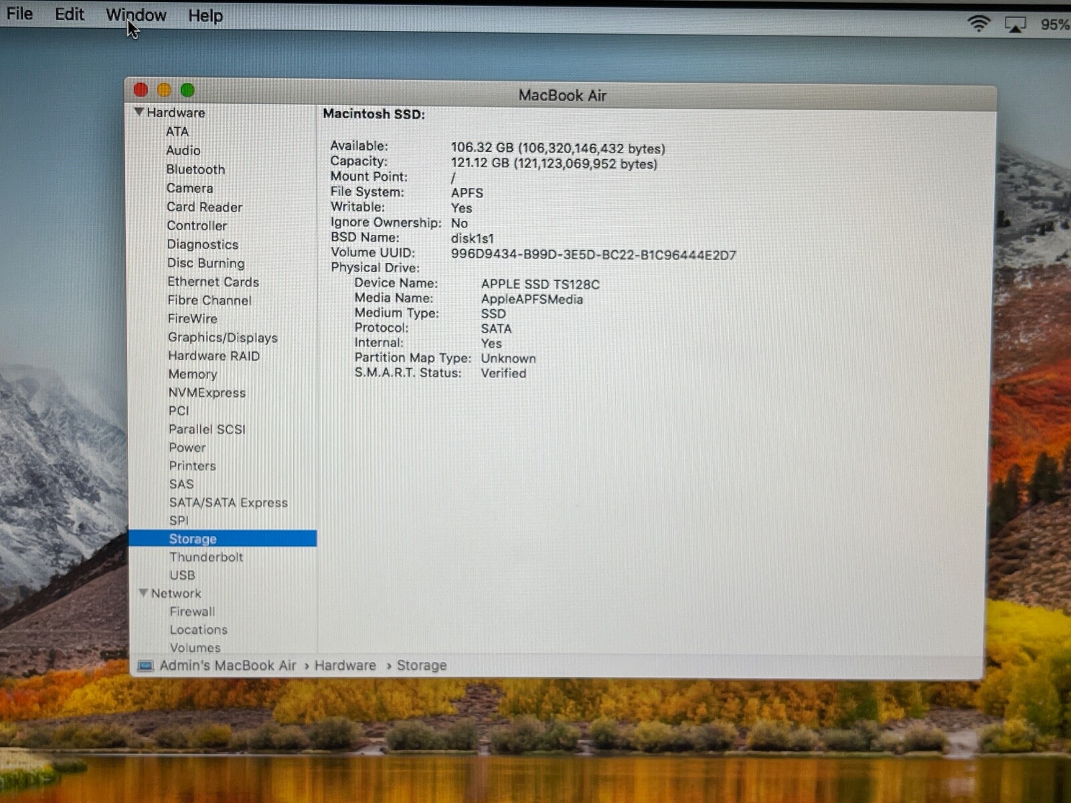Viewport: 1071px width, 803px height.
Task: Select Diagnostics in the sidebar
Action: coord(202,244)
